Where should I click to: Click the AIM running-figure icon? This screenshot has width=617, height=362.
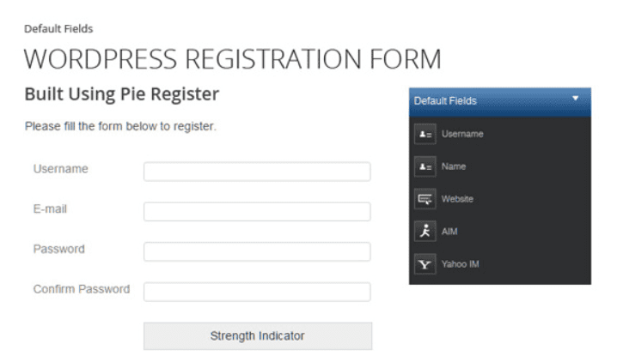pyautogui.click(x=425, y=232)
